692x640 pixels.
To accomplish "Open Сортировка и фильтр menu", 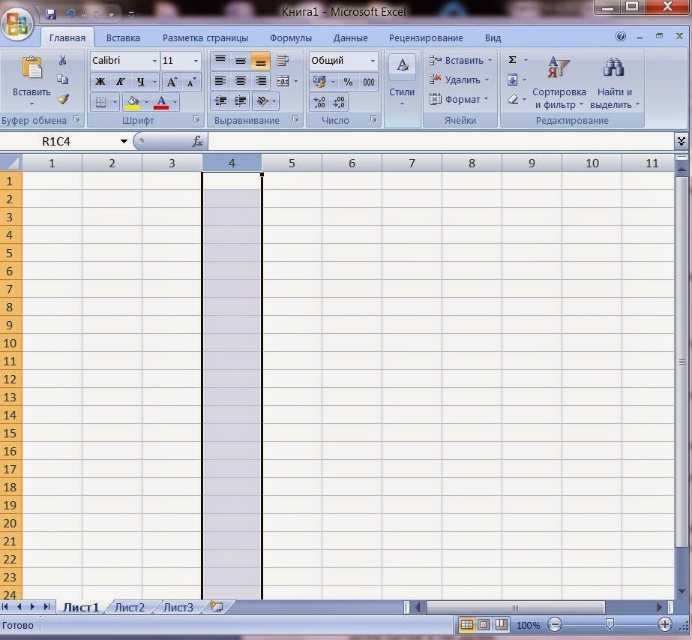I will pyautogui.click(x=559, y=82).
